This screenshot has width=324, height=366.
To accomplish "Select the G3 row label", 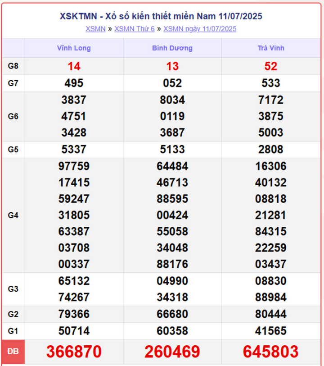I will (13, 289).
